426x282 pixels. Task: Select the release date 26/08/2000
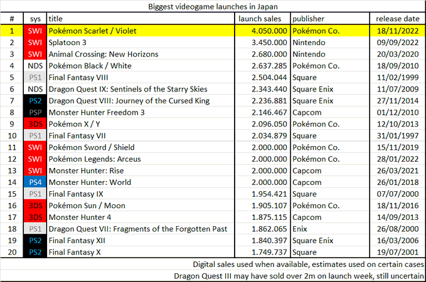tap(398, 229)
